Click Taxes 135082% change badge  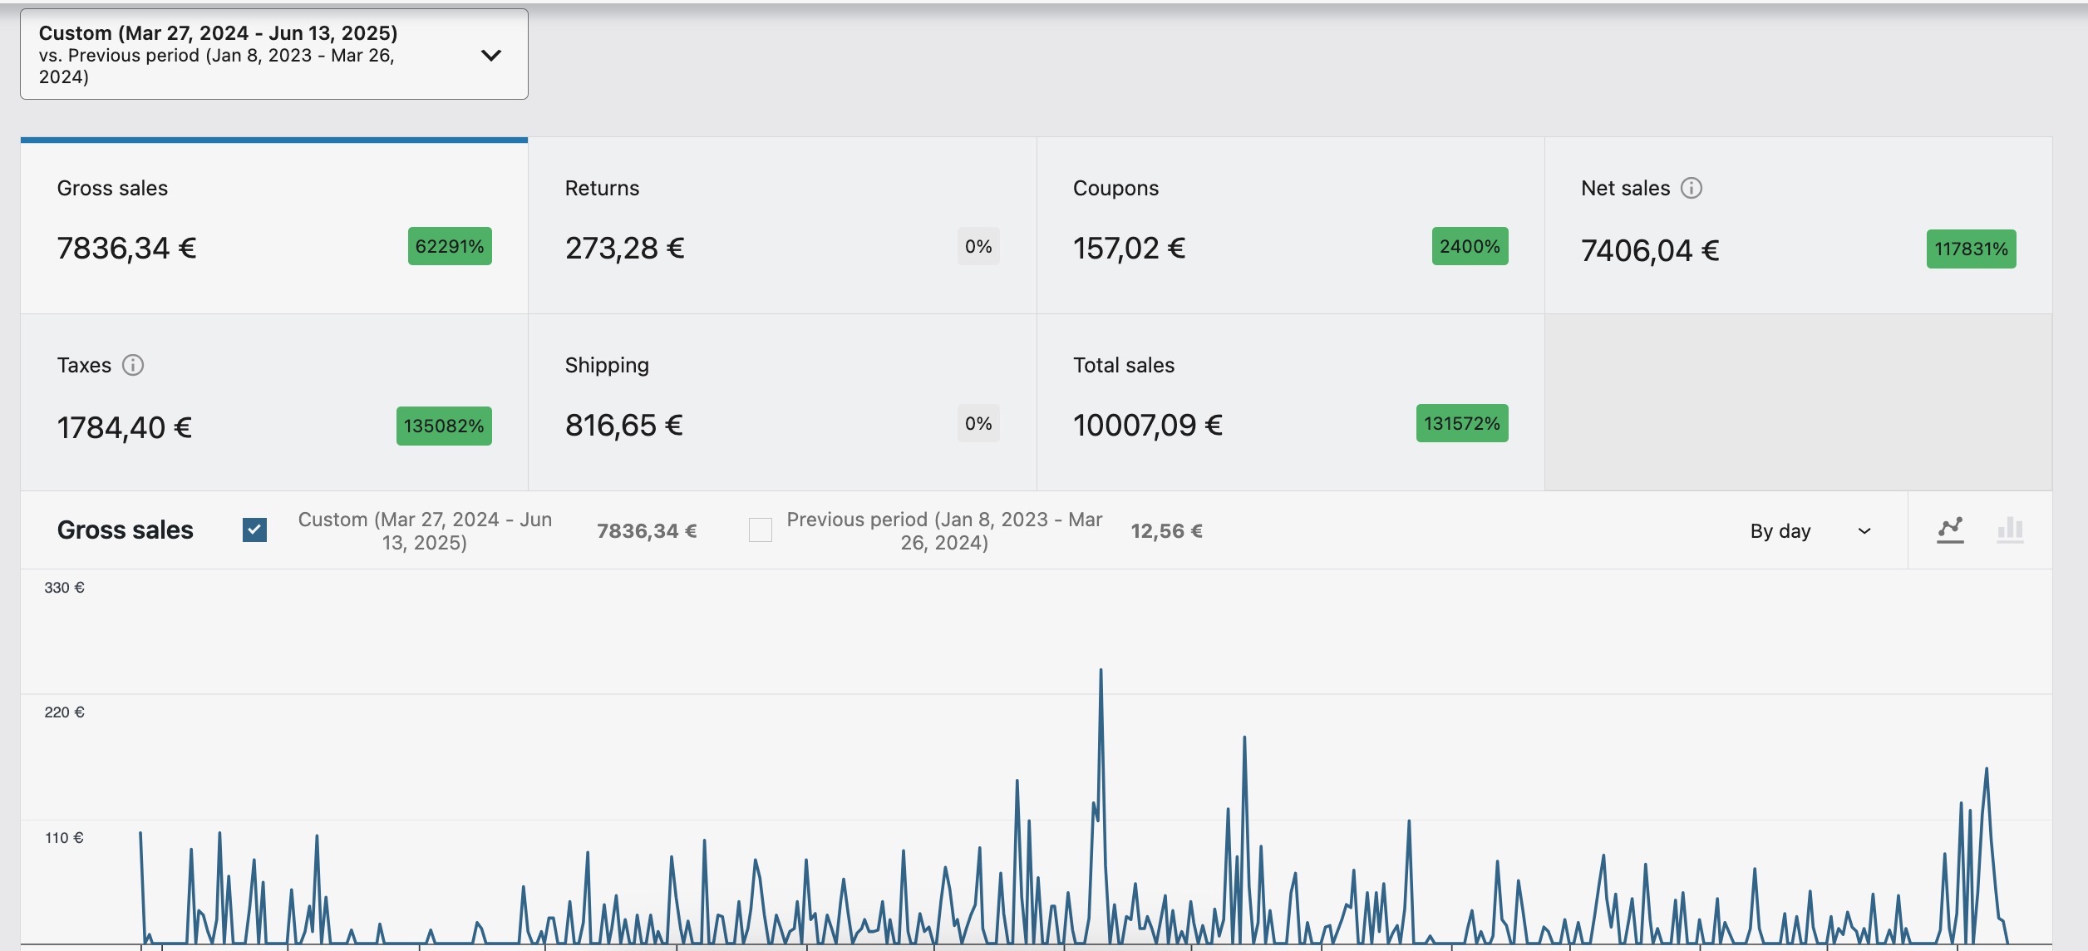point(444,426)
